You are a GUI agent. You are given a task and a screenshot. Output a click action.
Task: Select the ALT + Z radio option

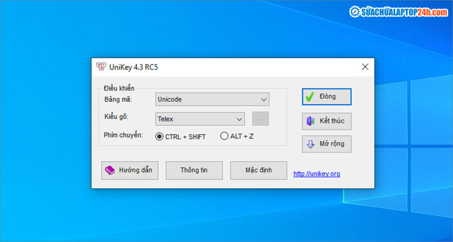pyautogui.click(x=237, y=136)
